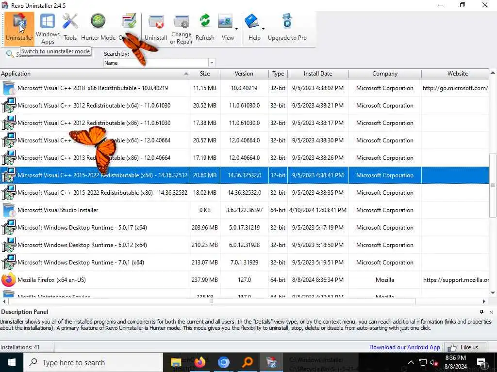The image size is (497, 372).
Task: Click Visual Studio Installer row icon
Action: point(9,210)
